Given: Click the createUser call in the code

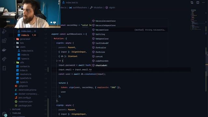Looking at the screenshot, I should click(90, 74).
